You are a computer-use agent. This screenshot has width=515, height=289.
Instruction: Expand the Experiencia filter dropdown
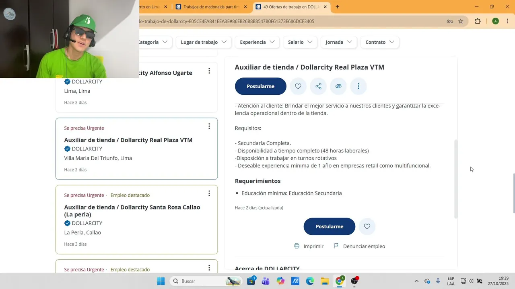click(x=257, y=42)
